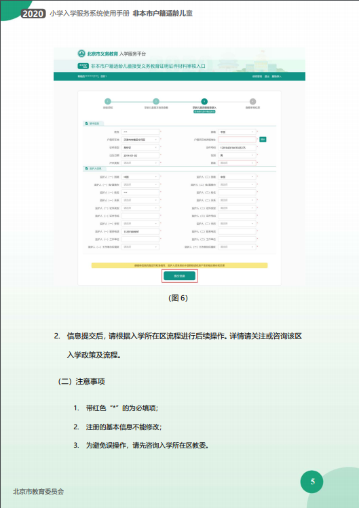Image resolution: width=359 pixels, height=508 pixels.
Task: Open the 证件类型 dropdown showing 身份证
Action: [x=140, y=147]
